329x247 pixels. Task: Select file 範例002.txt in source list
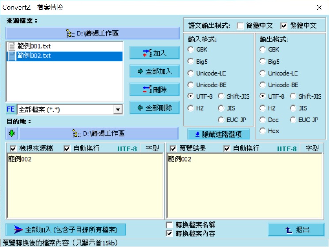65,56
